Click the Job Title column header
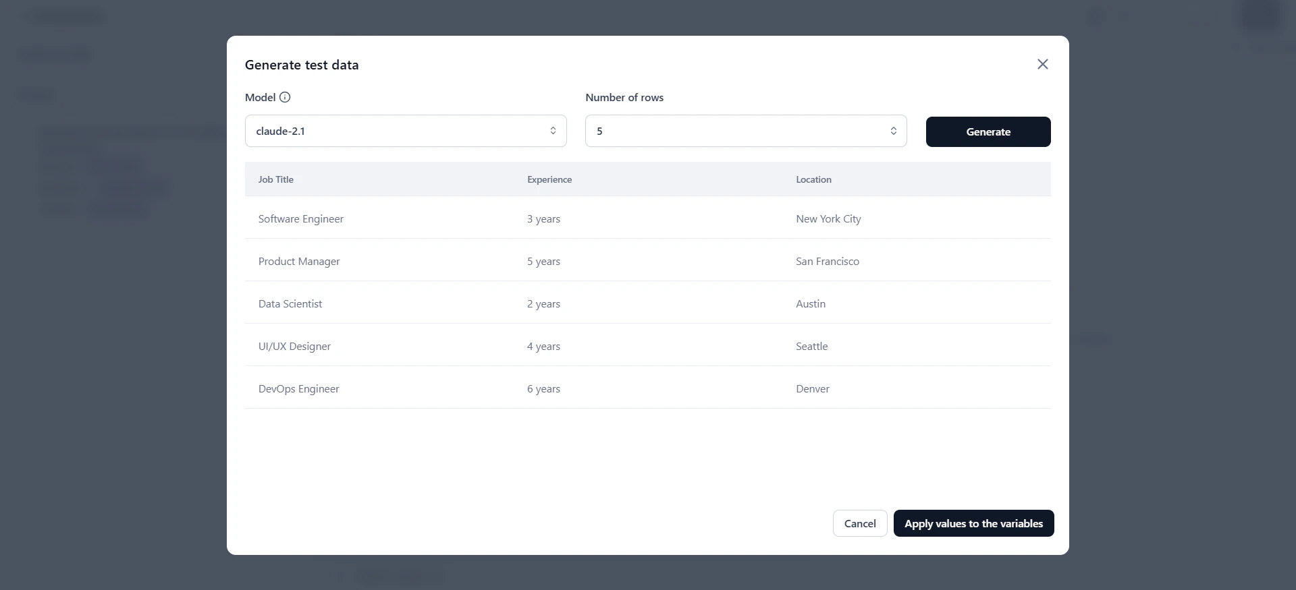1296x590 pixels. 276,179
